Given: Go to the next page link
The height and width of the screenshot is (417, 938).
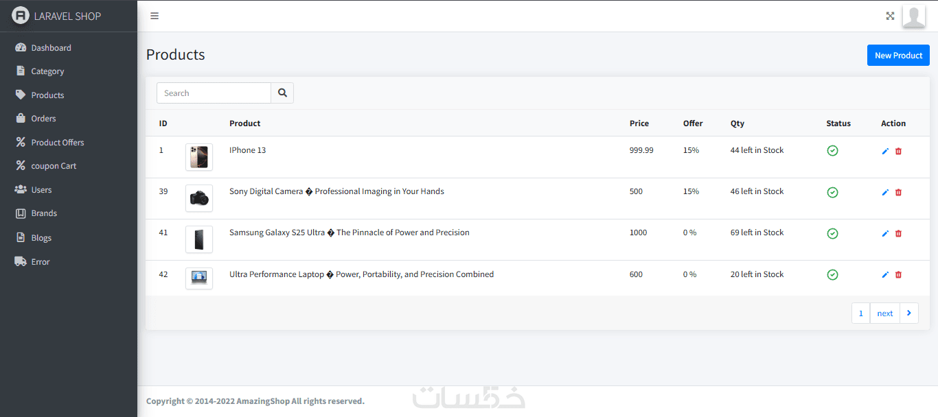Looking at the screenshot, I should (884, 313).
